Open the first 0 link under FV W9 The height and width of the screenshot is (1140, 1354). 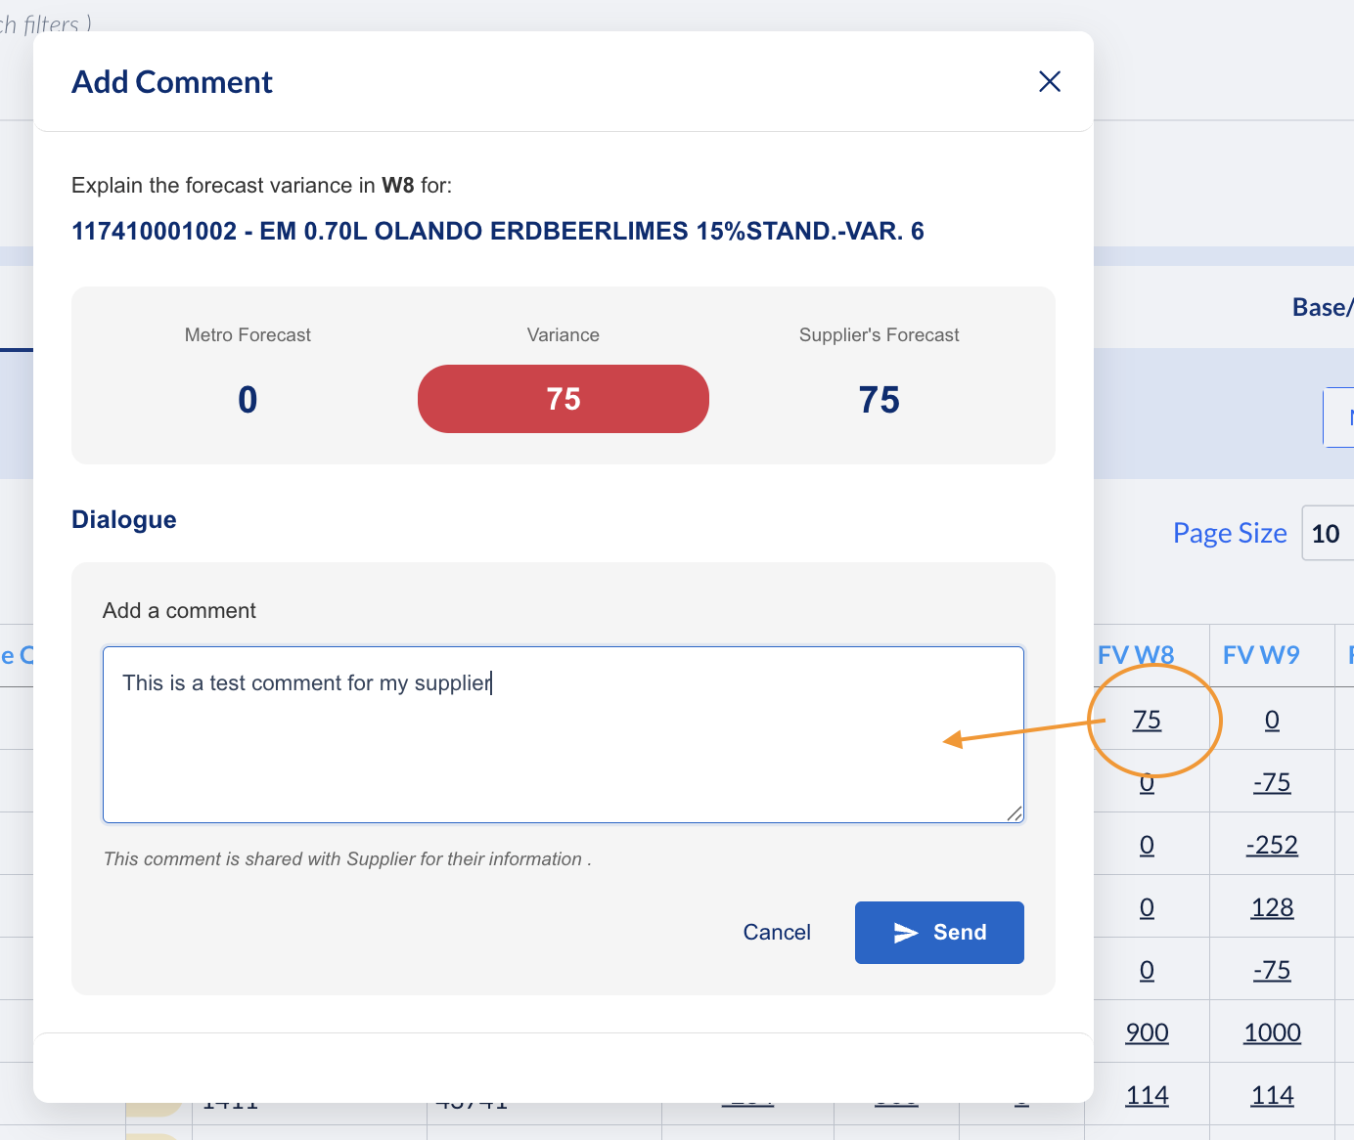pyautogui.click(x=1272, y=721)
